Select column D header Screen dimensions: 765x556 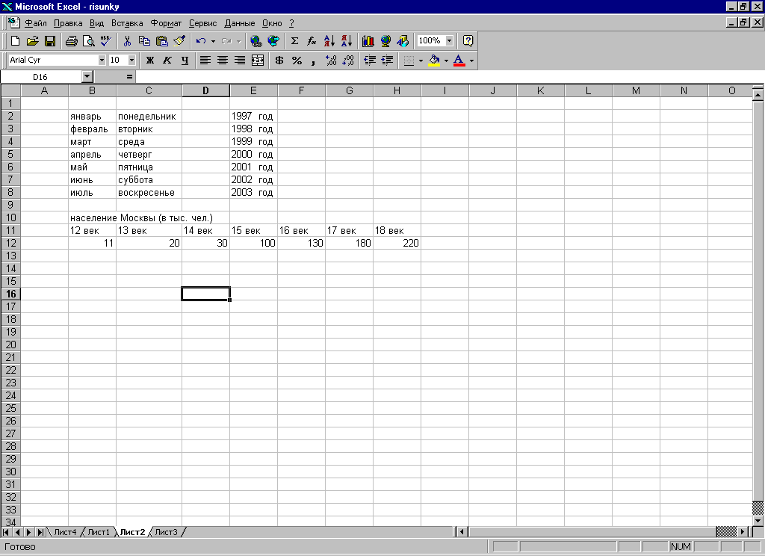click(x=206, y=90)
